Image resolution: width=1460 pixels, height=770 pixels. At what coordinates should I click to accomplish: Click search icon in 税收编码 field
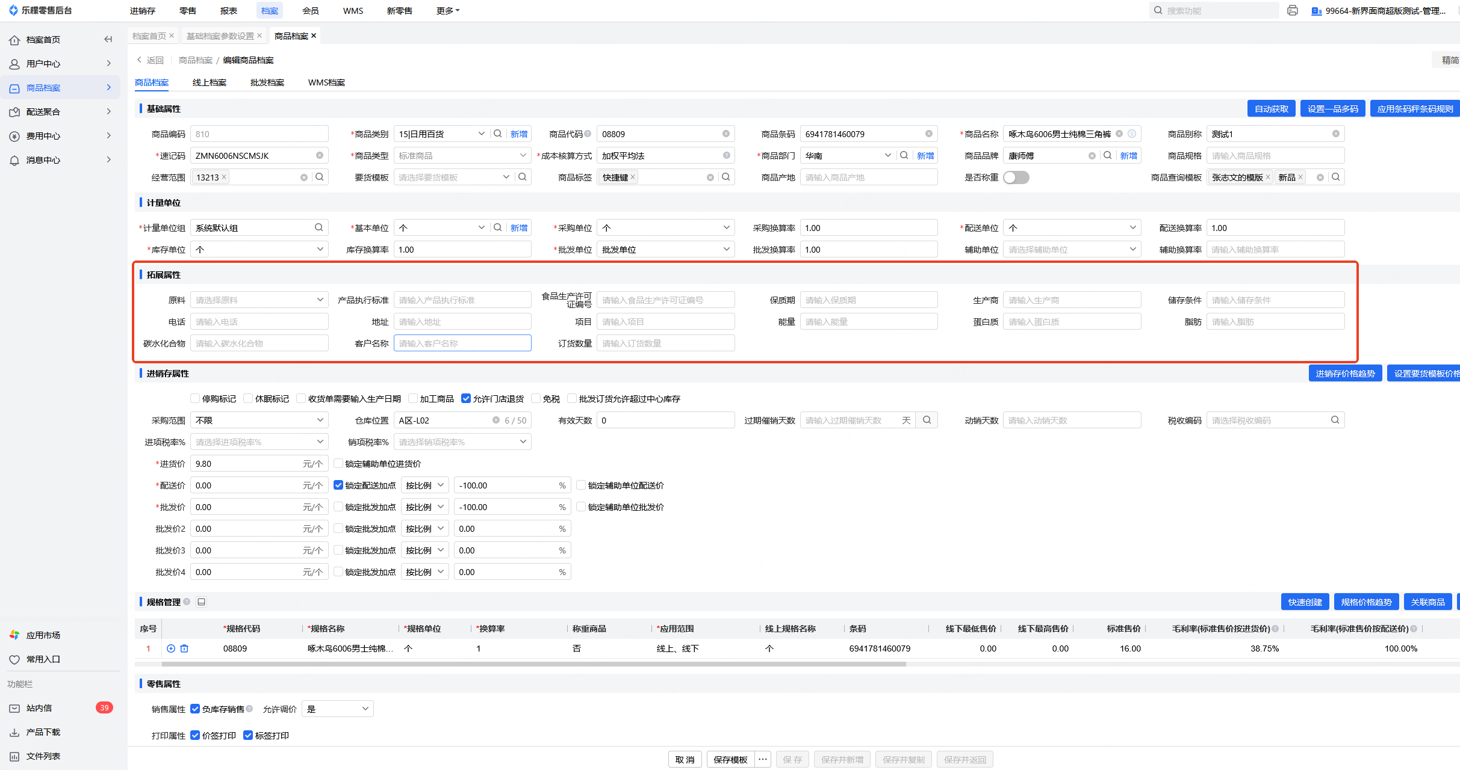pos(1335,420)
